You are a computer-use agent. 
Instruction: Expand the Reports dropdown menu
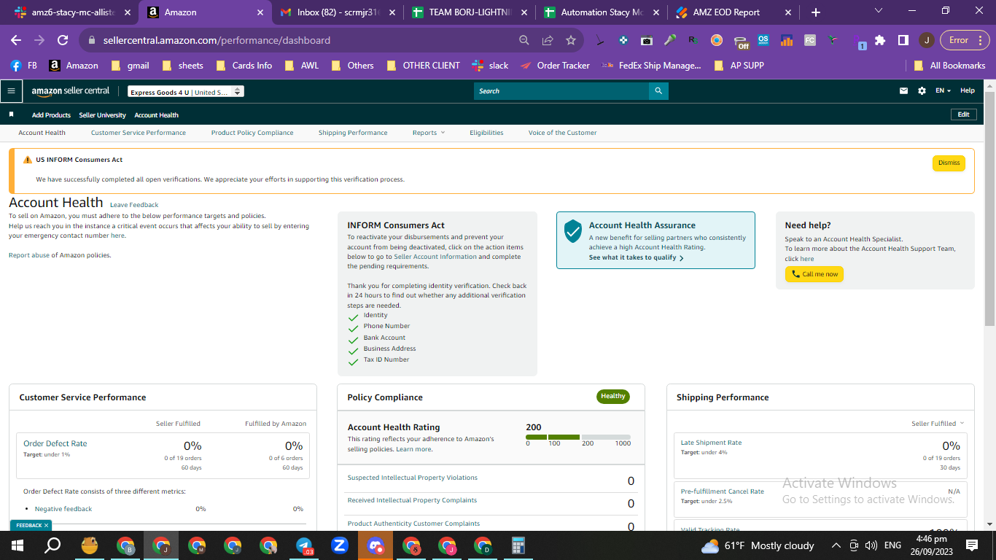pyautogui.click(x=429, y=133)
